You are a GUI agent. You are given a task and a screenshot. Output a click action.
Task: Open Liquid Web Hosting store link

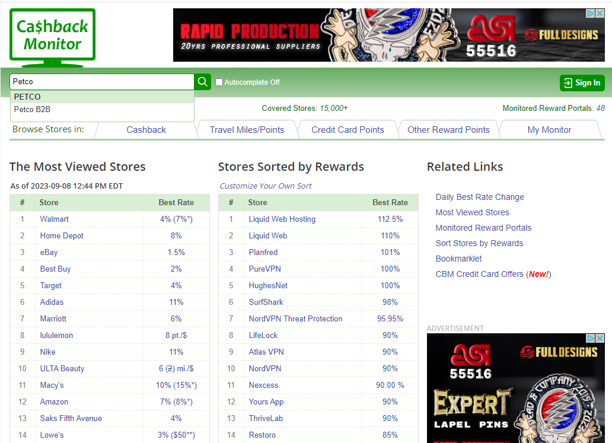[282, 219]
